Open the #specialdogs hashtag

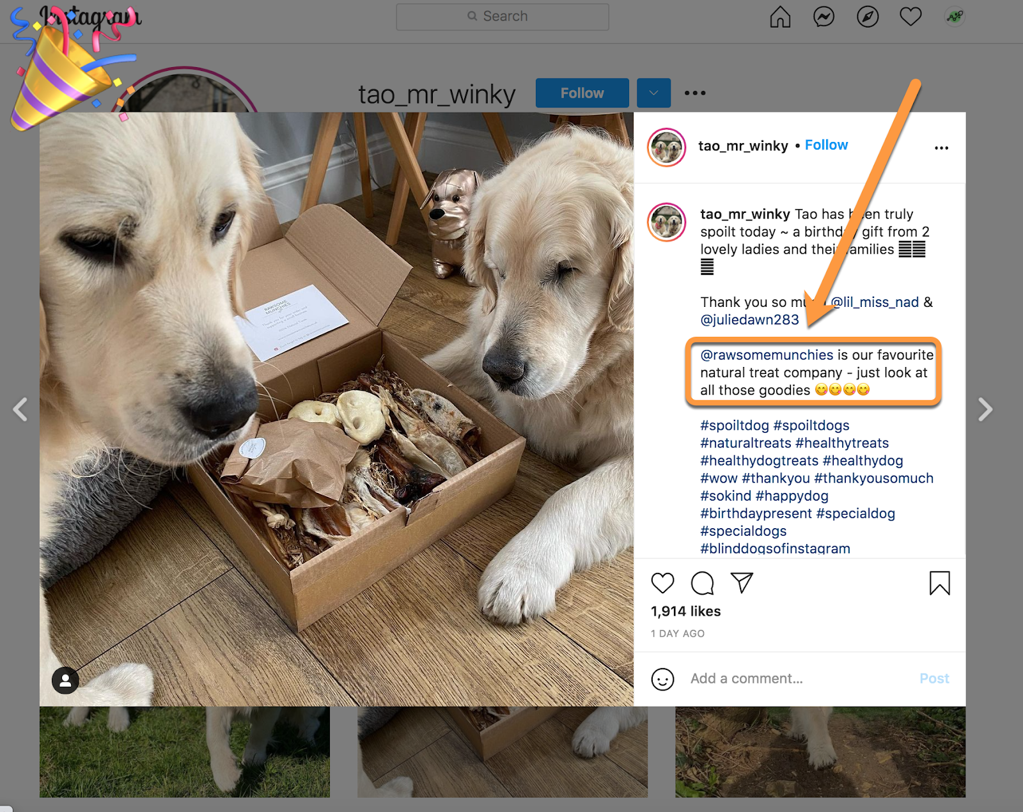tap(743, 531)
